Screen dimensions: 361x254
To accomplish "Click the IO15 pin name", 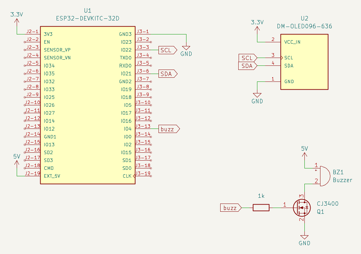I will 126,152.
